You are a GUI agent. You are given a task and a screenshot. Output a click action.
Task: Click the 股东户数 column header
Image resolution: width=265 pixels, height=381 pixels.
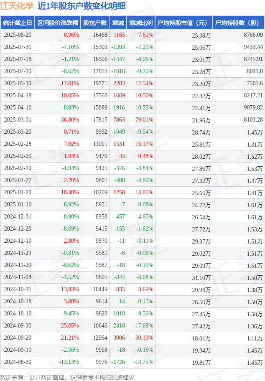[95, 23]
